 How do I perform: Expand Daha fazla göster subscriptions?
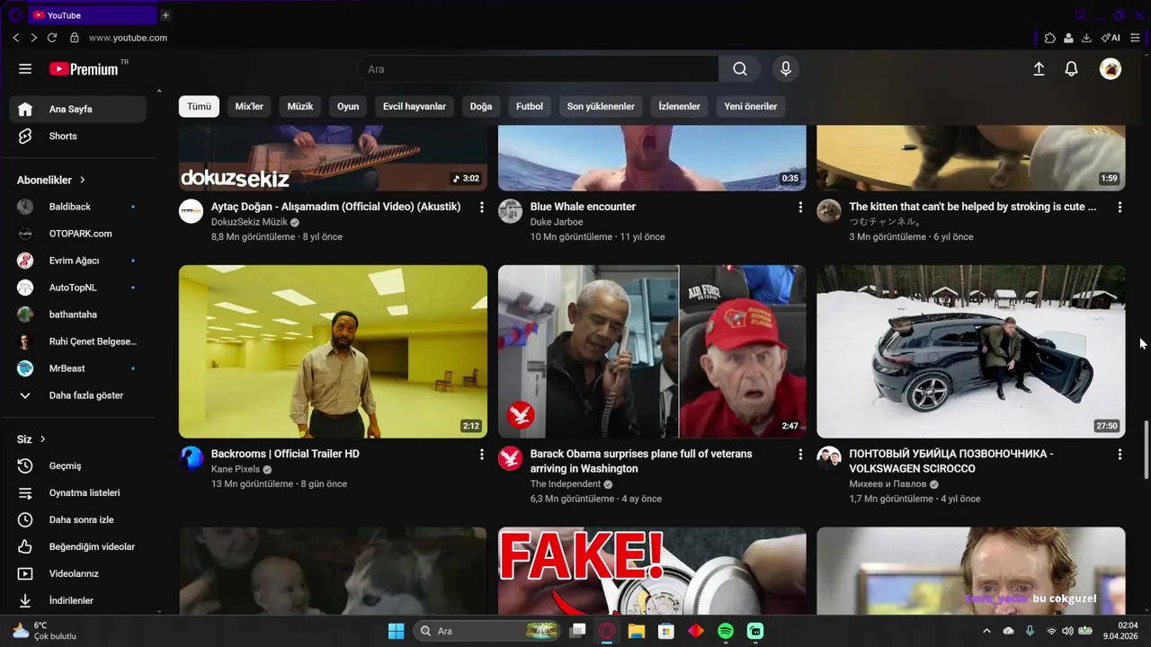pos(77,395)
